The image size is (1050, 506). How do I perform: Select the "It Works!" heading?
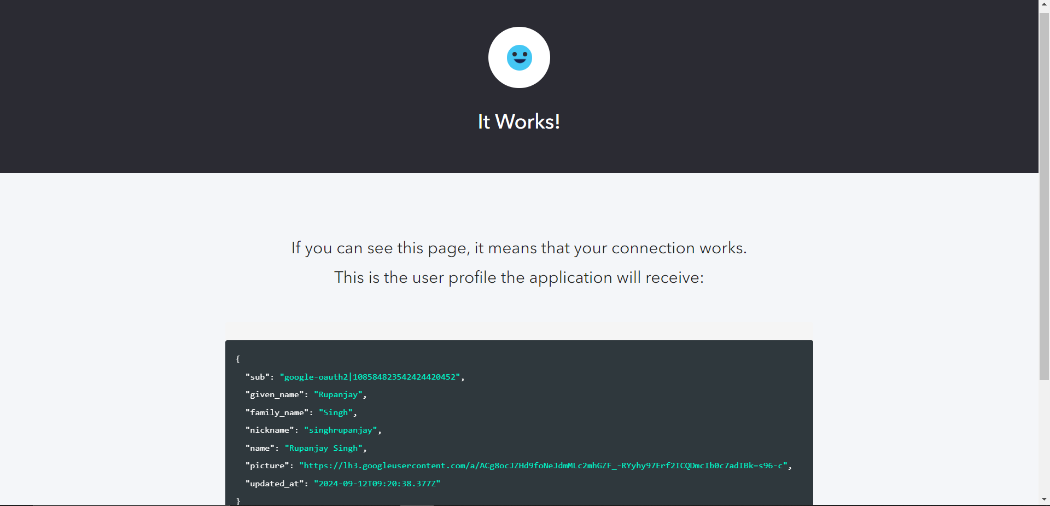tap(518, 121)
